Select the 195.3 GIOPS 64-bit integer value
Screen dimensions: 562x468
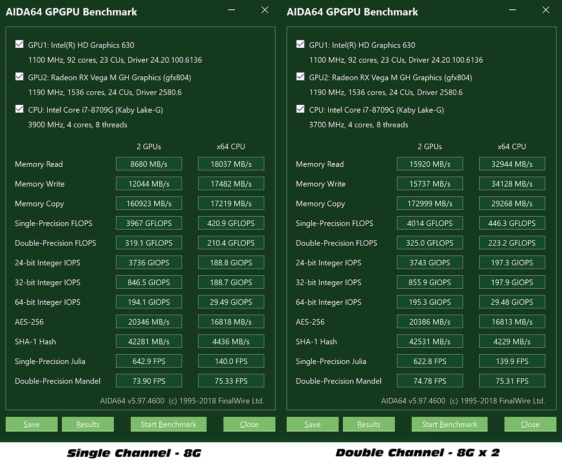click(x=430, y=301)
